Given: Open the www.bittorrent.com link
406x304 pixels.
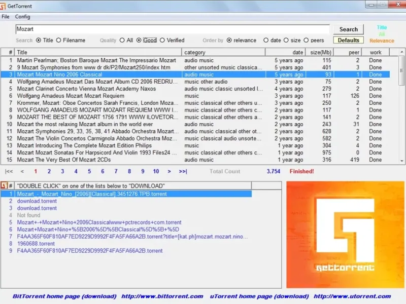Looking at the screenshot, I should (162, 296).
